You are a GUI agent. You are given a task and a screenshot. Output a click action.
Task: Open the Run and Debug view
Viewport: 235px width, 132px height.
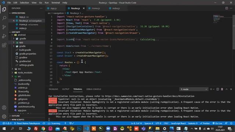4,36
